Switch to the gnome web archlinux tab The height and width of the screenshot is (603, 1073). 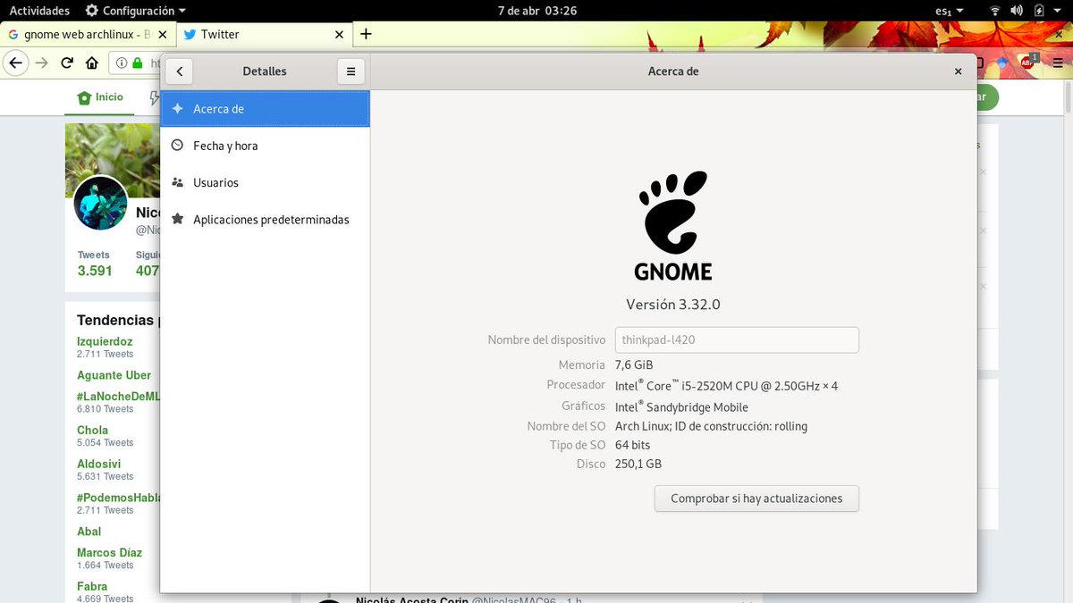tap(87, 34)
